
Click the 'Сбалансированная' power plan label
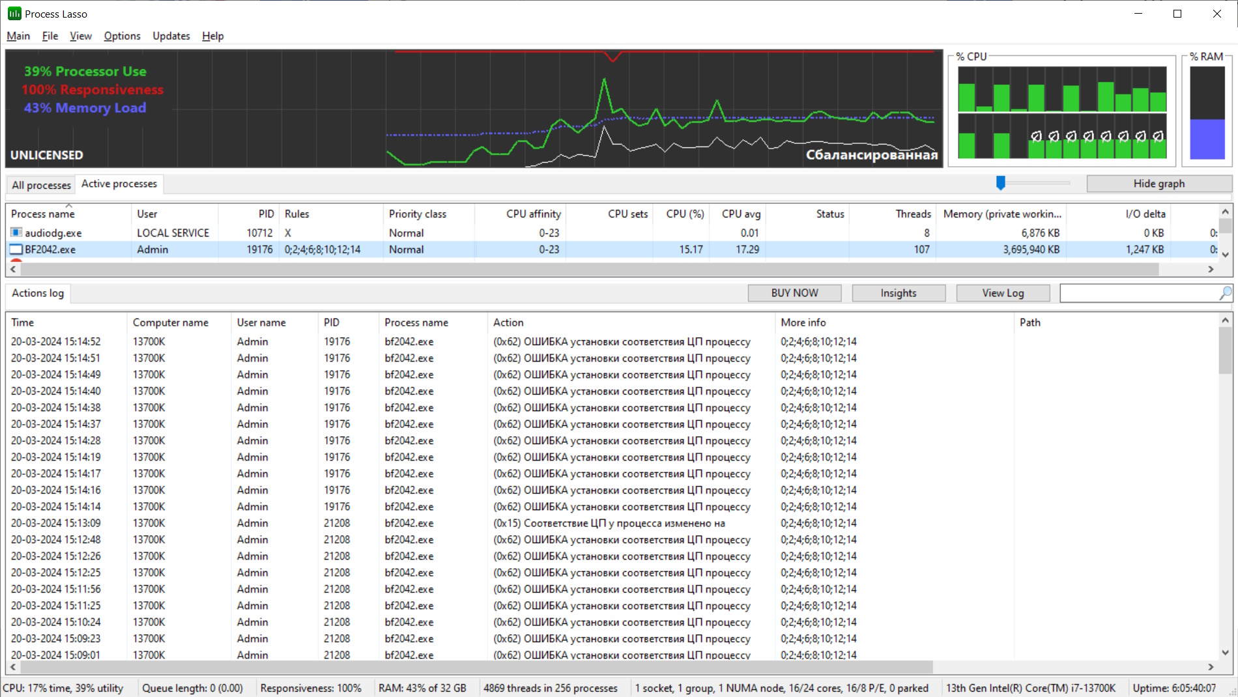pyautogui.click(x=872, y=155)
